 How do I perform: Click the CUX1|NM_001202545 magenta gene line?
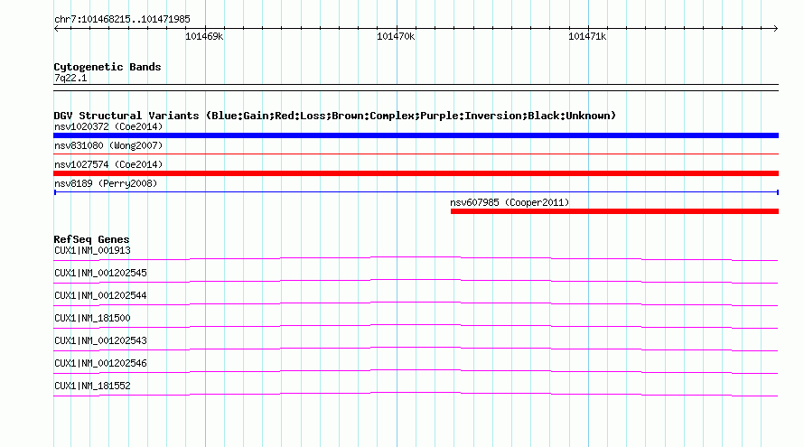tap(416, 281)
